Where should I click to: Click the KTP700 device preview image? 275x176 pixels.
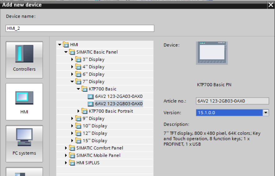(212, 53)
